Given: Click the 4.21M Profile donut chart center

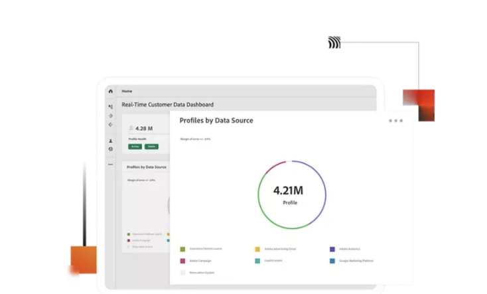Looking at the screenshot, I should click(x=289, y=194).
